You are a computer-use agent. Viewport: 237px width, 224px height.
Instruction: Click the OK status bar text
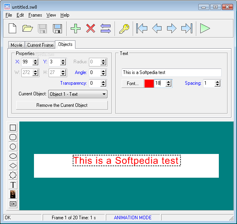click(x=8, y=218)
